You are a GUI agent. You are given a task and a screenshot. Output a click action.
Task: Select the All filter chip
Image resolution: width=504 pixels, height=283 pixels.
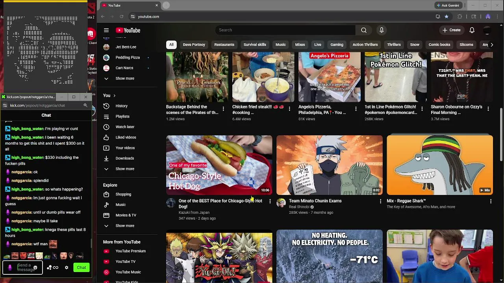(171, 45)
